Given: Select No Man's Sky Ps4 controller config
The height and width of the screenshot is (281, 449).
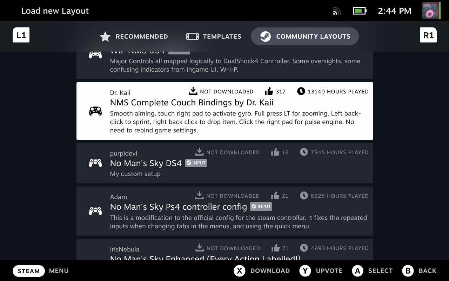Looking at the screenshot, I should 225,211.
